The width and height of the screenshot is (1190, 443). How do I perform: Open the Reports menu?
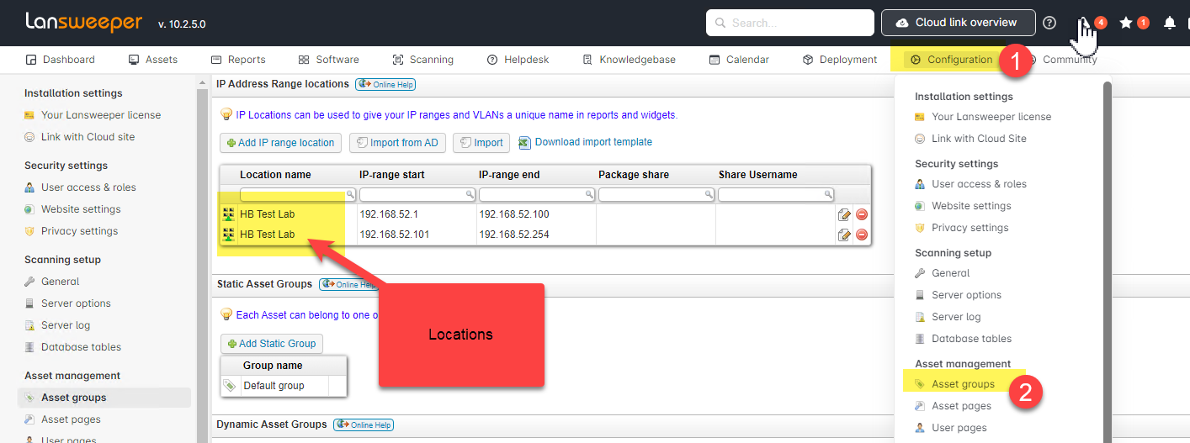pos(238,60)
